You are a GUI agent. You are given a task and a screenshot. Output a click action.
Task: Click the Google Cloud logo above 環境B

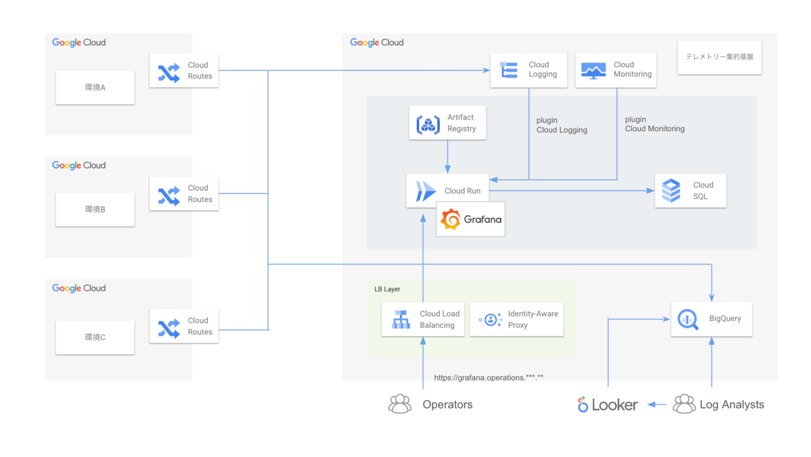(x=79, y=166)
